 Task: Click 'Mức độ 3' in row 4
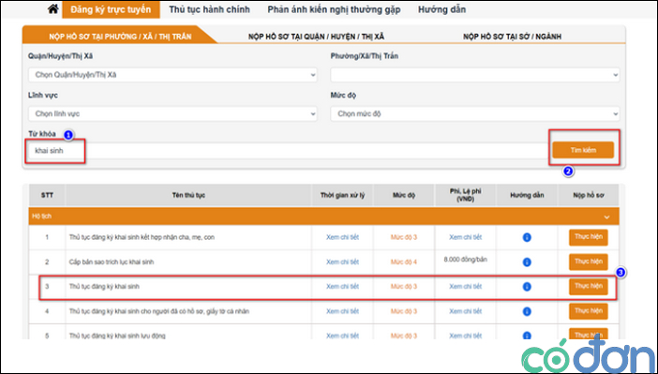(x=404, y=311)
